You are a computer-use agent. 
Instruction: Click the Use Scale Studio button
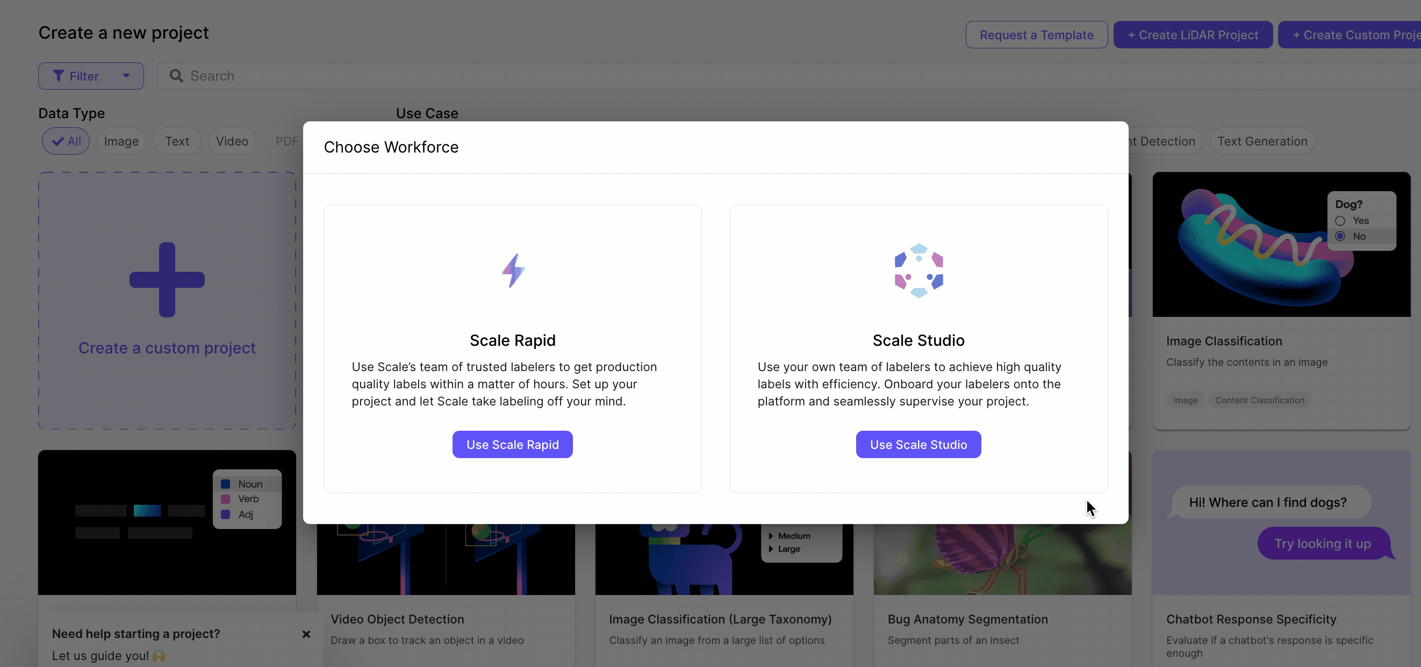(918, 444)
